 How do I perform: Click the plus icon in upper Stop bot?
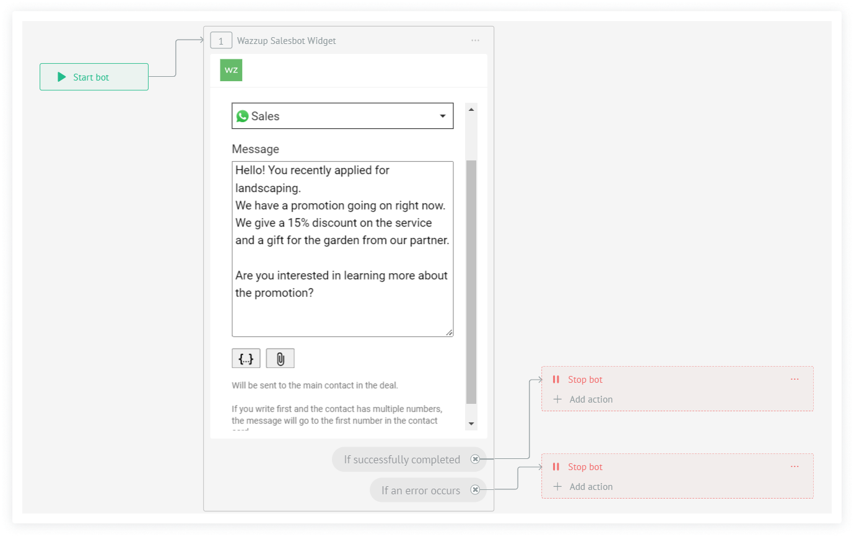click(x=557, y=399)
